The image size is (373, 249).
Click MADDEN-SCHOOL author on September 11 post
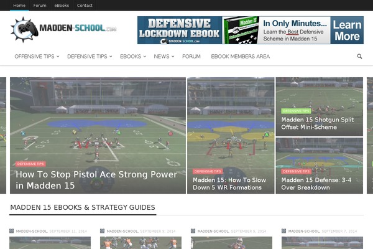coord(32,231)
